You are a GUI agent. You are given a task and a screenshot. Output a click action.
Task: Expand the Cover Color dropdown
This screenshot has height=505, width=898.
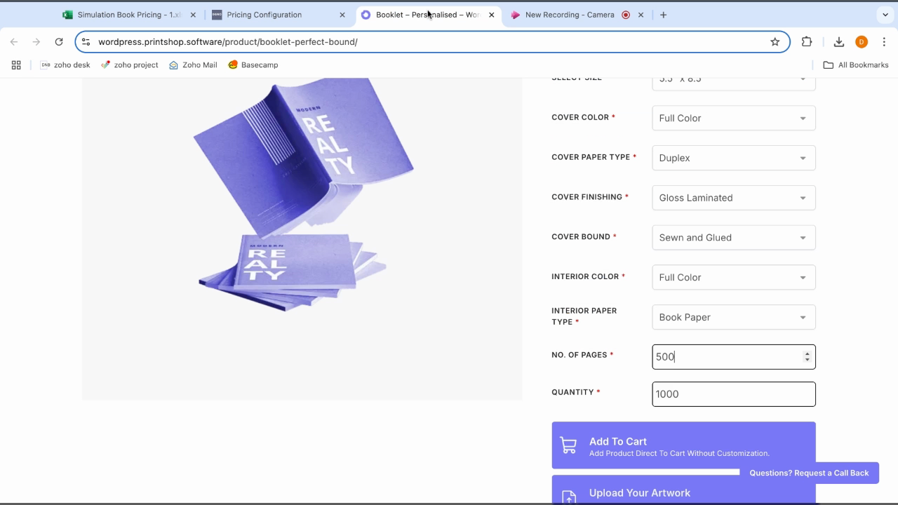click(733, 118)
